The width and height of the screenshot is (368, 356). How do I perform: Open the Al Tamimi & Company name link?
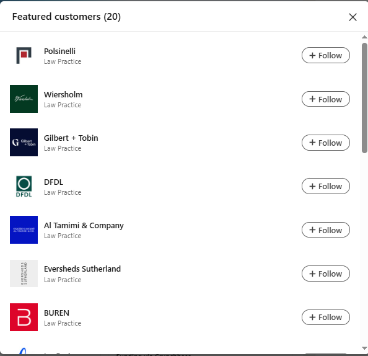point(84,225)
